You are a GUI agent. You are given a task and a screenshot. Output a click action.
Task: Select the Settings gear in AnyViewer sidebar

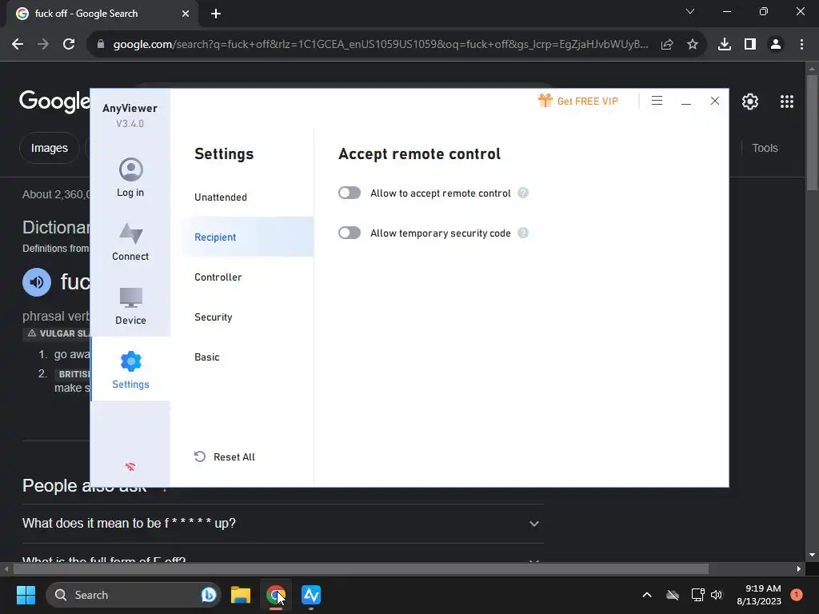[130, 369]
